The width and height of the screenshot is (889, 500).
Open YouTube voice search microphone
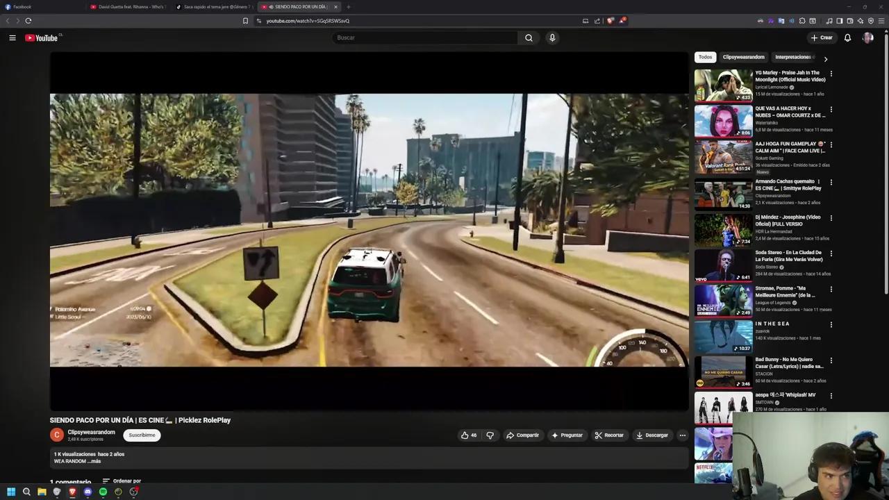(x=551, y=37)
